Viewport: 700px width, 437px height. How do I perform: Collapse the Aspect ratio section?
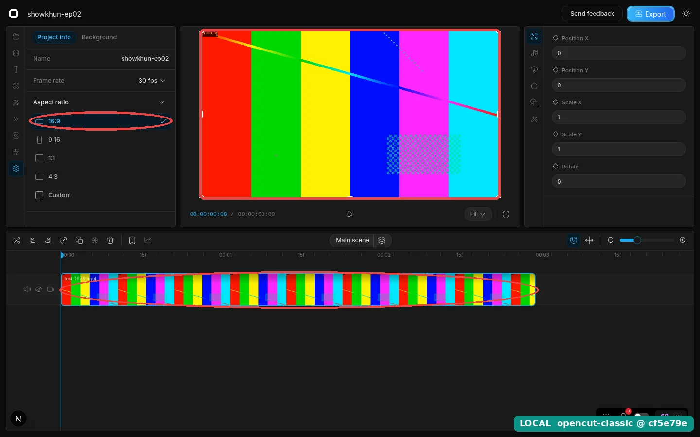[x=162, y=102]
